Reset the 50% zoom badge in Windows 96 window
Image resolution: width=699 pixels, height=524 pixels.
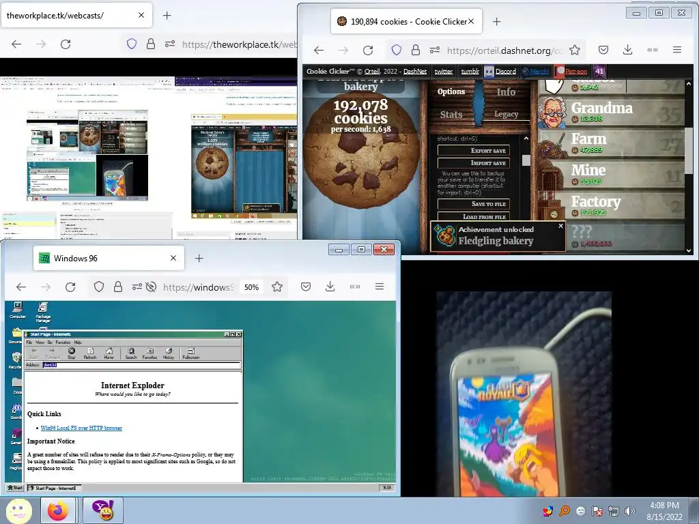point(251,287)
